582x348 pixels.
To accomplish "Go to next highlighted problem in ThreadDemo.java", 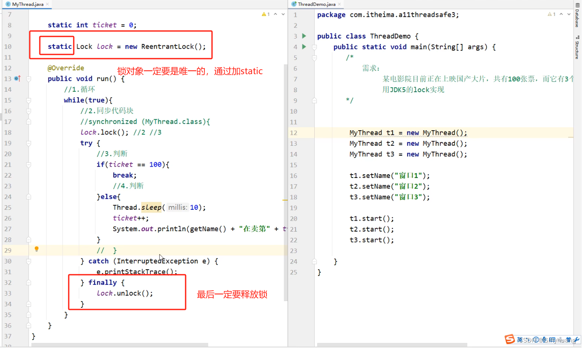I will pyautogui.click(x=569, y=14).
